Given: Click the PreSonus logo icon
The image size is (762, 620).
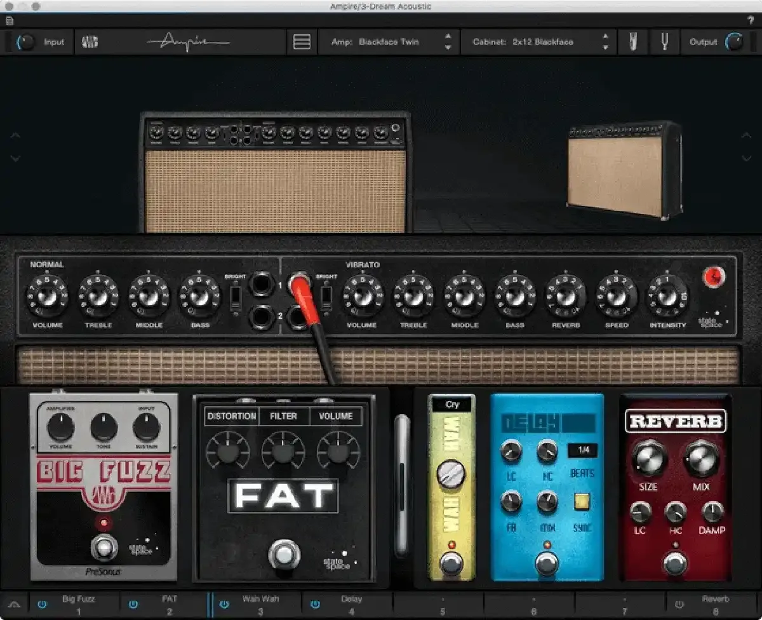Looking at the screenshot, I should click(x=90, y=43).
